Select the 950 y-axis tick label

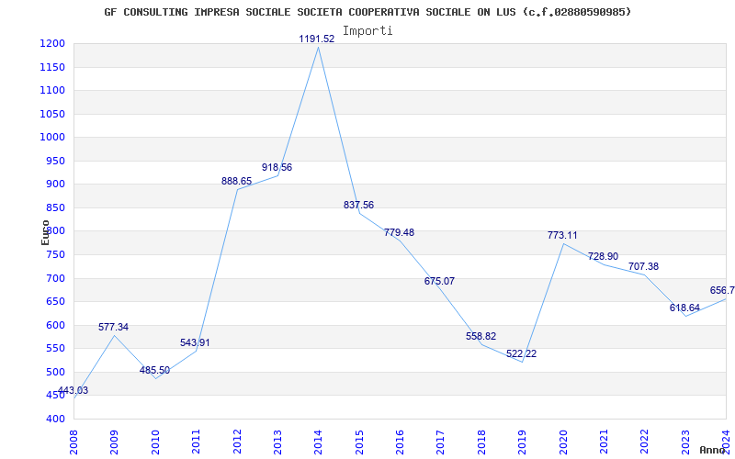tap(55, 161)
